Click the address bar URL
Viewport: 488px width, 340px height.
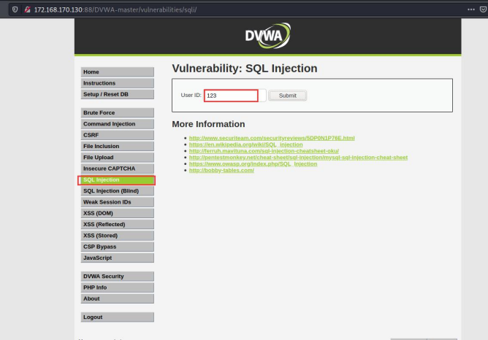[115, 9]
